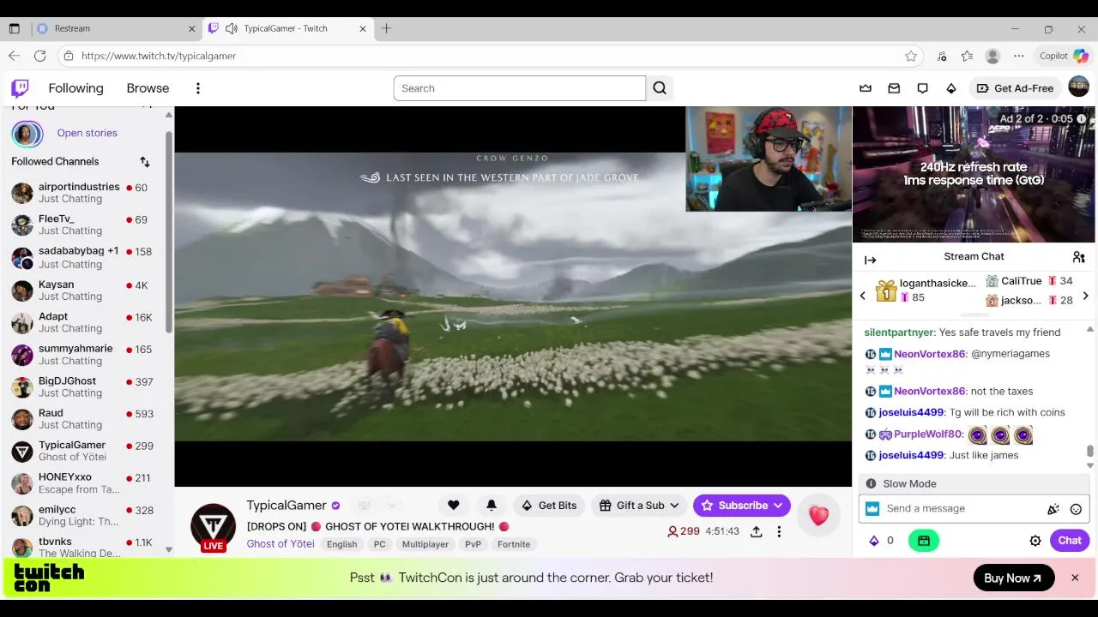1098x617 pixels.
Task: Open the user profile avatar menu
Action: [x=1079, y=87]
